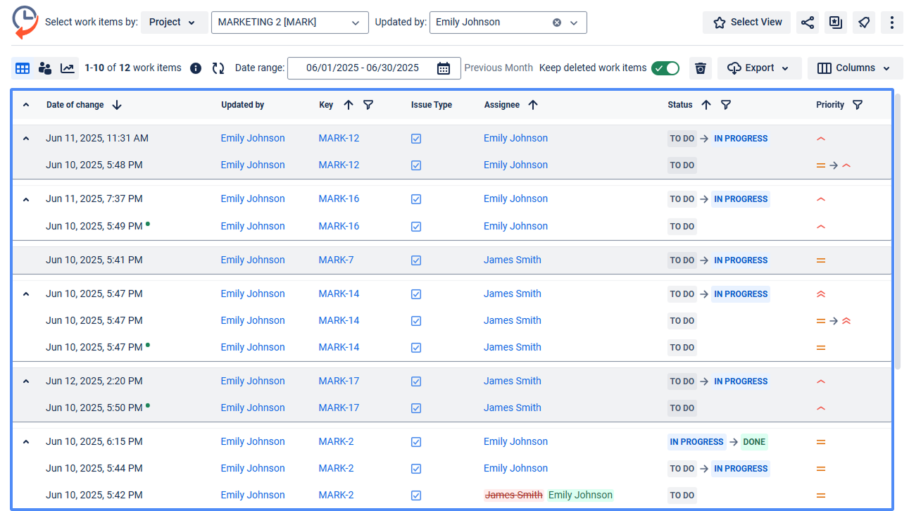Open the Columns dropdown
This screenshot has width=909, height=511.
pyautogui.click(x=855, y=68)
